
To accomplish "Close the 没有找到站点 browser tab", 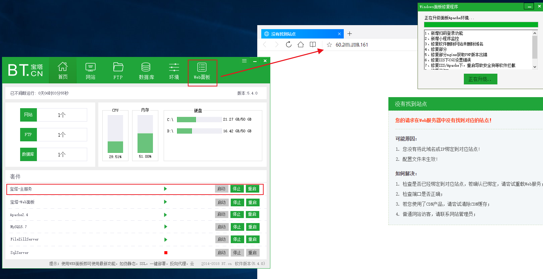I will coord(339,34).
